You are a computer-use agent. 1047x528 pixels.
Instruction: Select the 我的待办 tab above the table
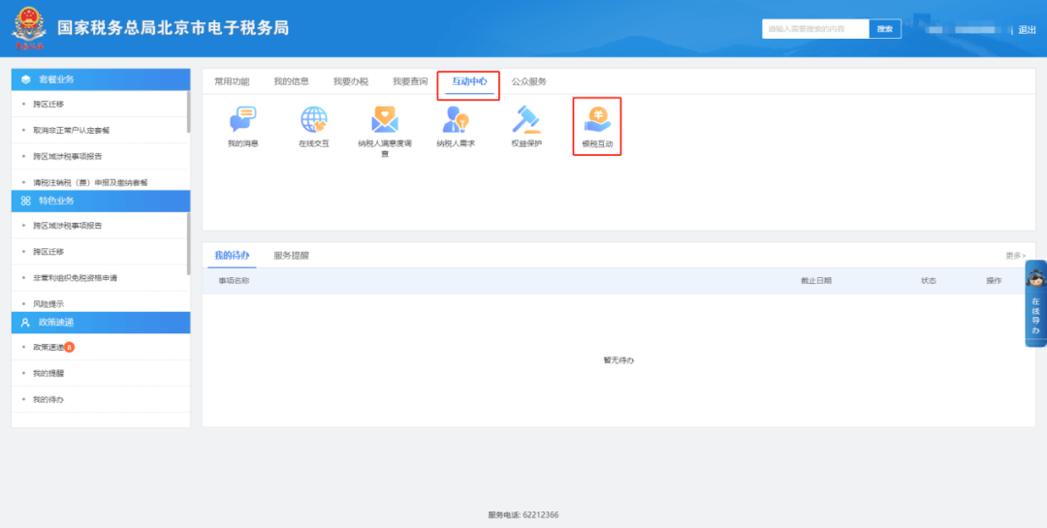click(x=232, y=256)
